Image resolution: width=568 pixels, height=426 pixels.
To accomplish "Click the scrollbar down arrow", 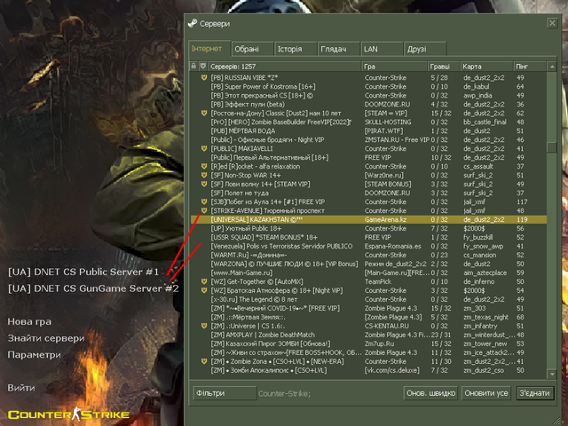I will 552,374.
